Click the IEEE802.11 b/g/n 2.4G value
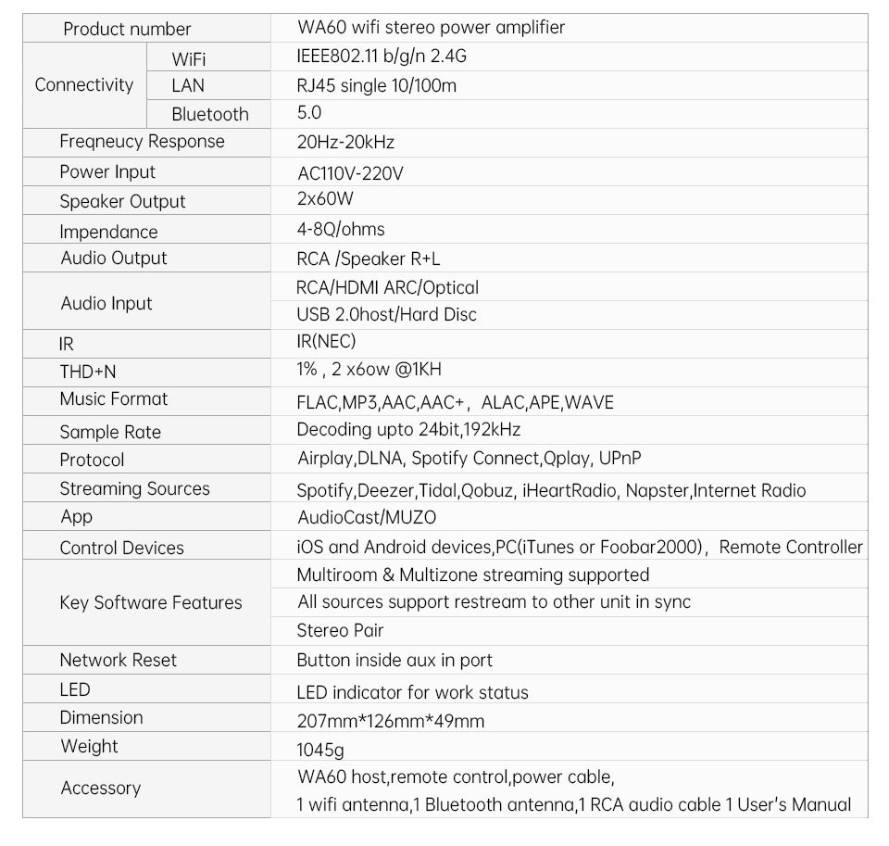The width and height of the screenshot is (889, 846). [x=382, y=57]
